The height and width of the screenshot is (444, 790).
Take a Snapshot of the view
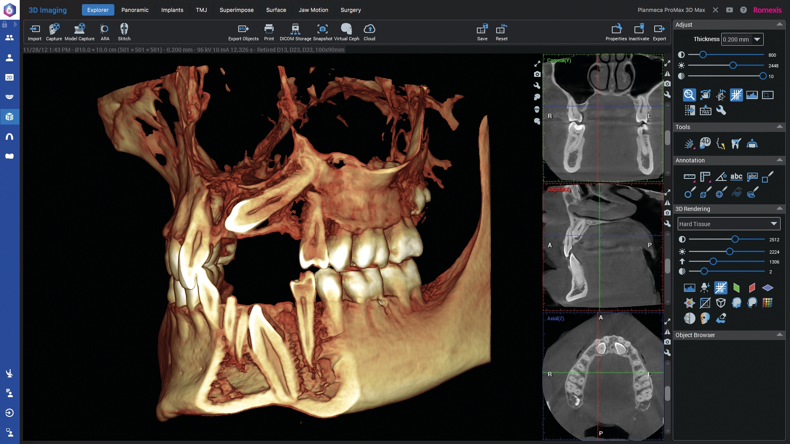(323, 32)
